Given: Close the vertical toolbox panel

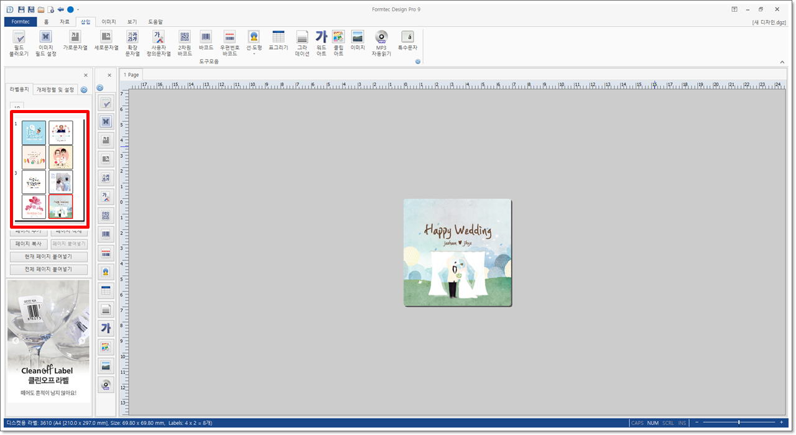Looking at the screenshot, I should (109, 75).
